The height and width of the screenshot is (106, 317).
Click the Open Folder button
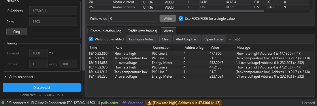tap(214, 39)
